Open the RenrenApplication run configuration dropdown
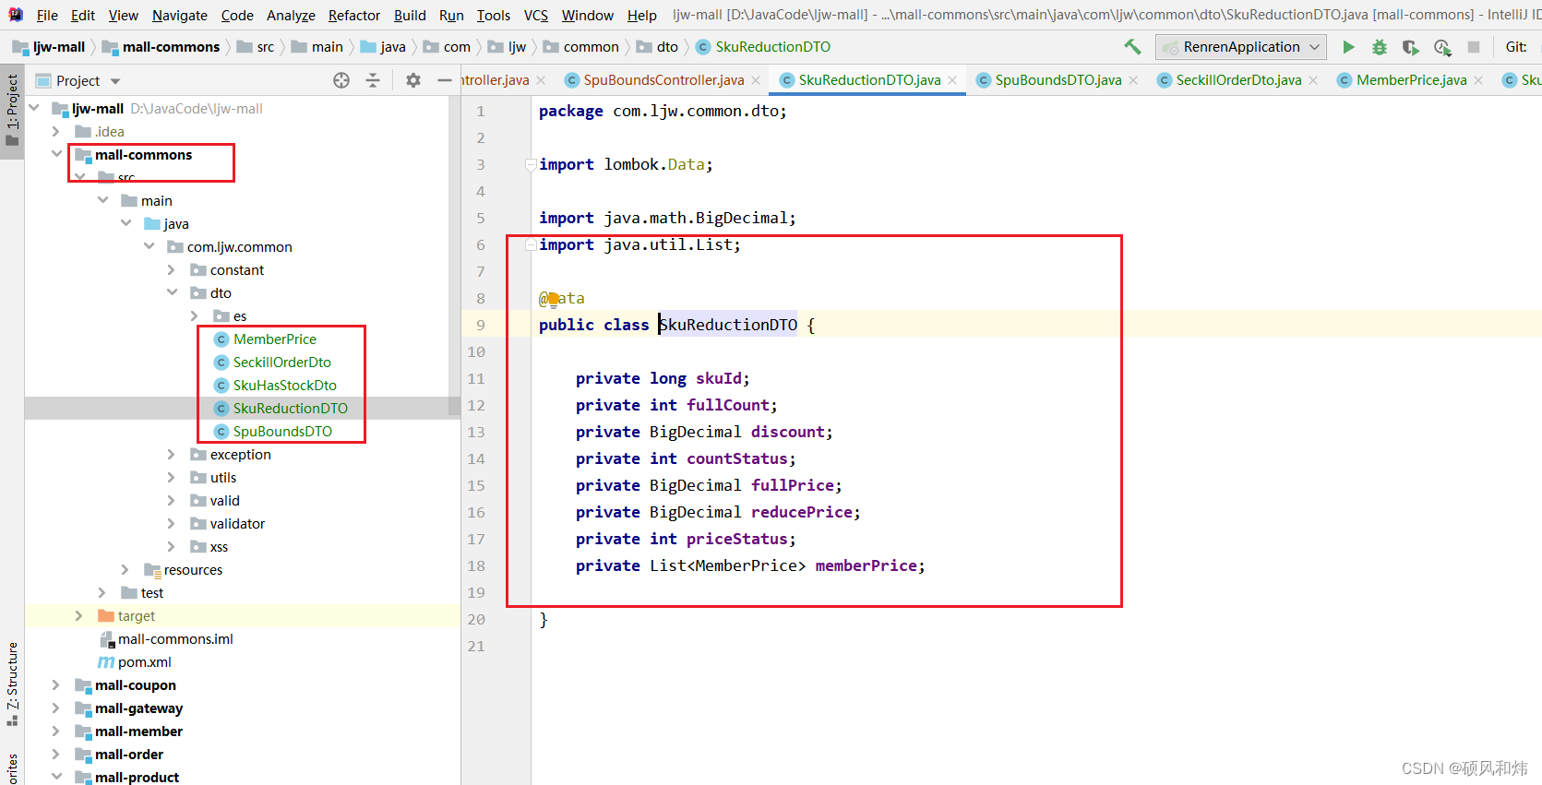The image size is (1542, 785). pyautogui.click(x=1241, y=47)
